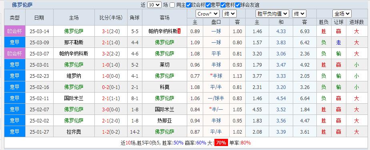Click the home team 那不勒斯
The width and height of the screenshot is (370, 150).
point(74,42)
